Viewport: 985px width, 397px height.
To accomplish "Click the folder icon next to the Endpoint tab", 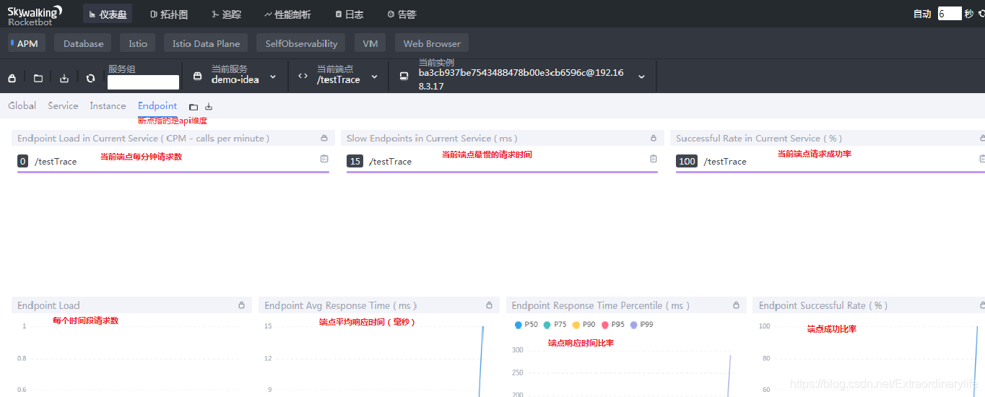I will click(x=193, y=107).
